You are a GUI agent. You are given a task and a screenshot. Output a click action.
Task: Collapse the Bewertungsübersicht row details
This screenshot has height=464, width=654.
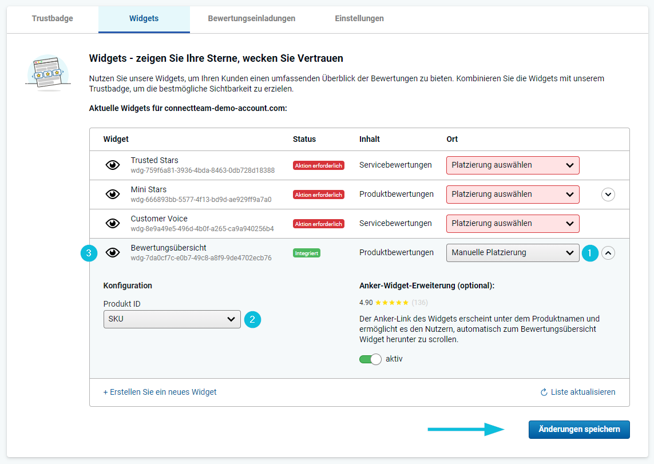click(x=608, y=253)
